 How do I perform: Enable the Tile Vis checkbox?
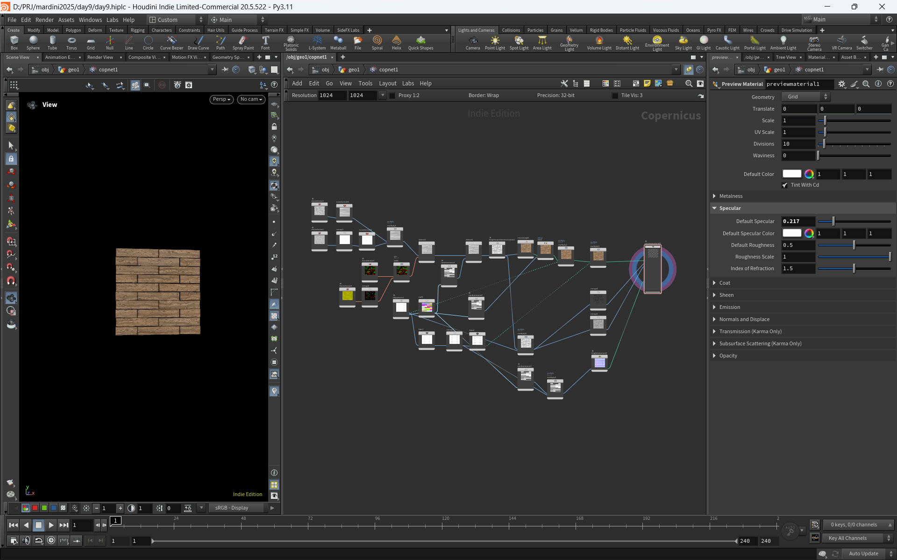pyautogui.click(x=615, y=96)
